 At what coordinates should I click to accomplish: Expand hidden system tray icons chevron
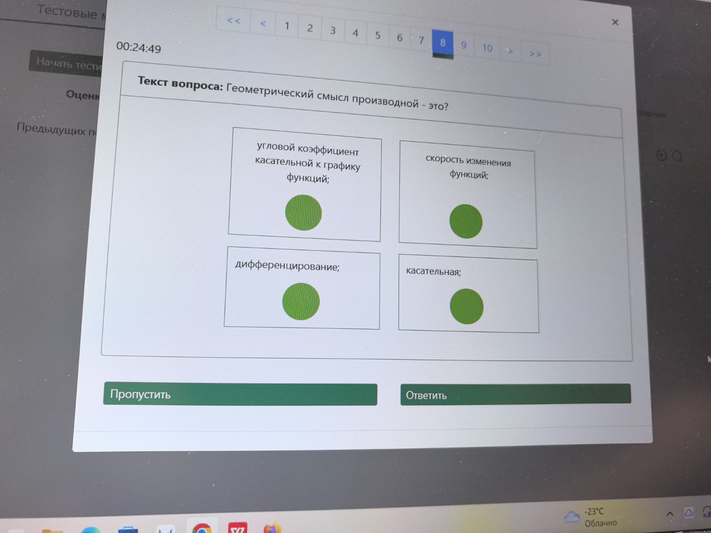pos(669,514)
